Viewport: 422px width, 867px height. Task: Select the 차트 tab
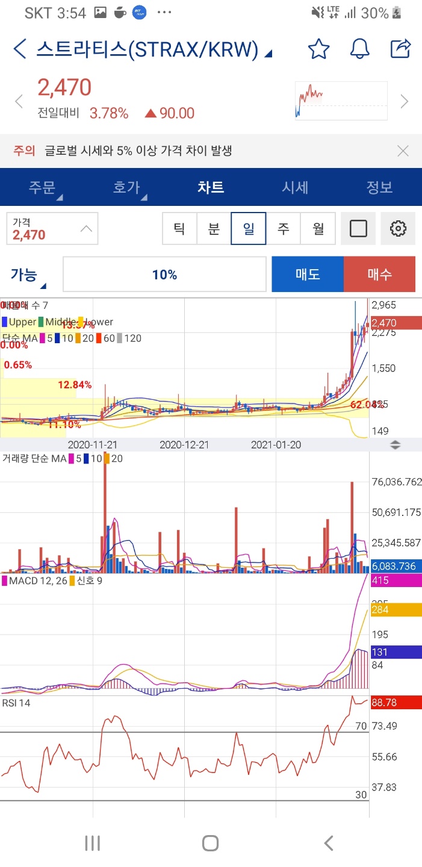(x=211, y=187)
